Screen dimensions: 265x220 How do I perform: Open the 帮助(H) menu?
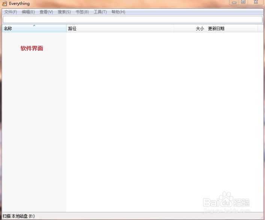click(x=118, y=12)
